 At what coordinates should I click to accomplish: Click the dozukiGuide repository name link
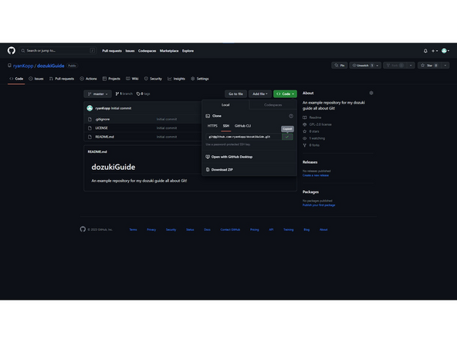tap(51, 66)
